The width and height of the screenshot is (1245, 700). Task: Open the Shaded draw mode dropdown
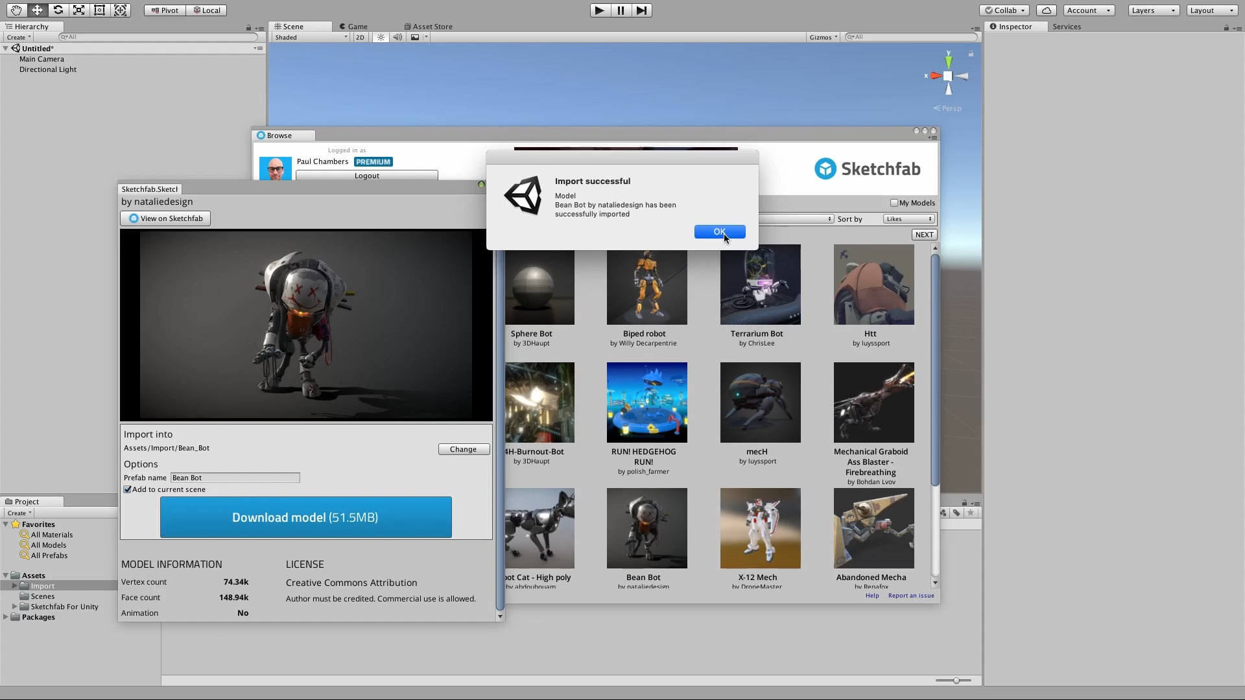click(x=309, y=37)
